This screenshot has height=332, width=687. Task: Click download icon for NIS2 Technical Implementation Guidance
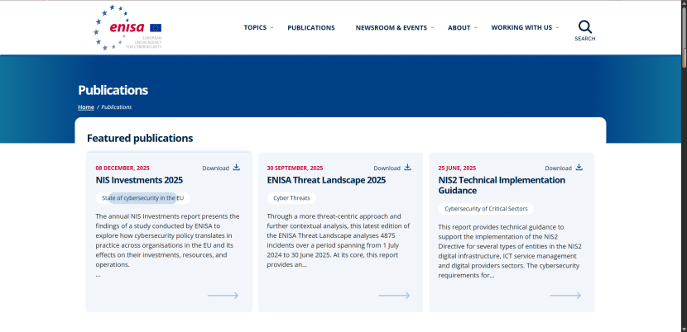[579, 167]
